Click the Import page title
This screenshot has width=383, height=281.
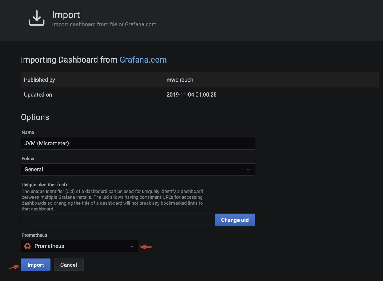pyautogui.click(x=66, y=15)
